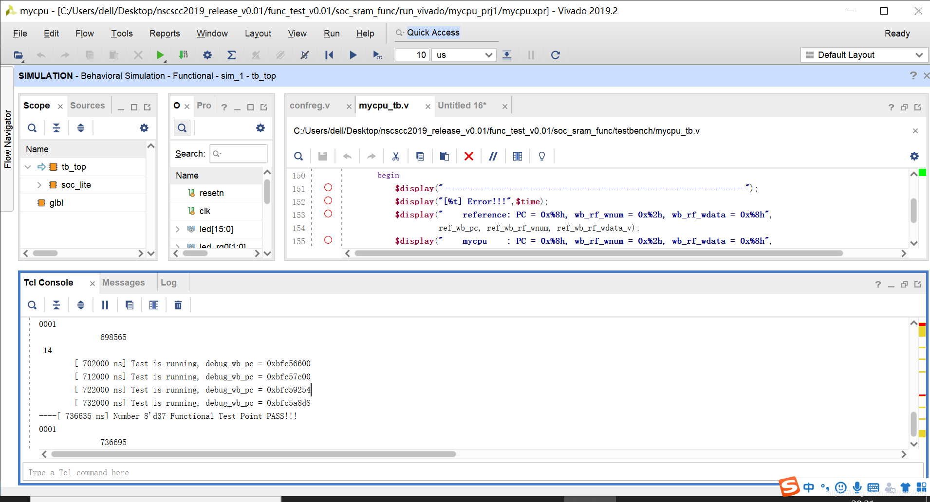Click search icon in code editor toolbar

(x=298, y=156)
